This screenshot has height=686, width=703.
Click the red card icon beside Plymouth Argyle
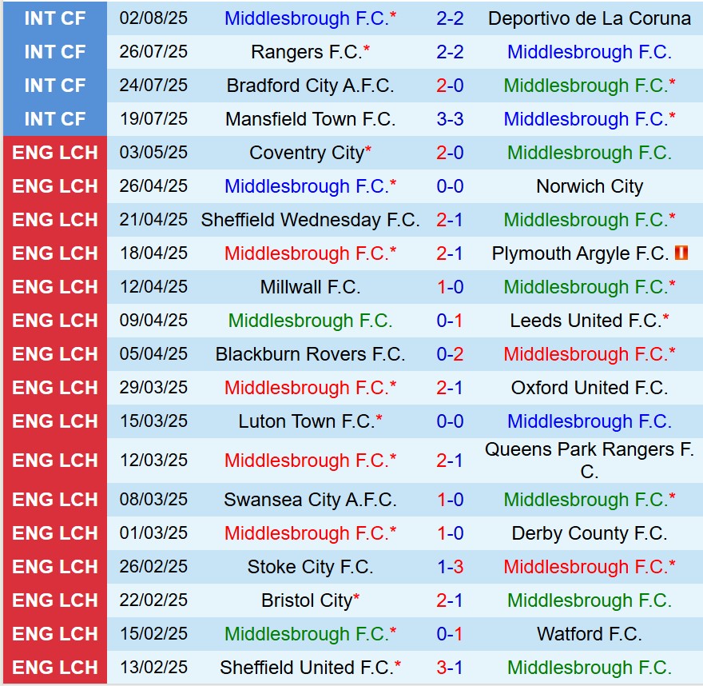click(x=681, y=253)
